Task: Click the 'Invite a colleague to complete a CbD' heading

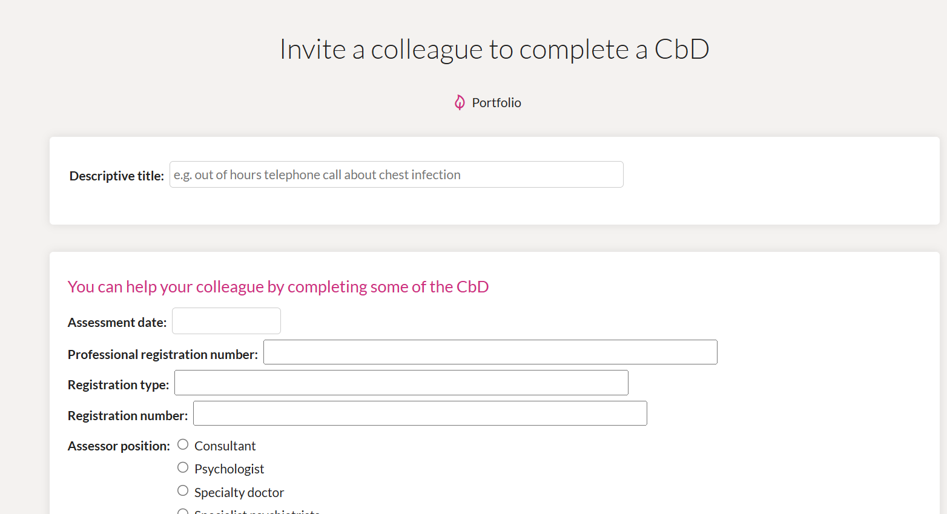Action: tap(494, 50)
